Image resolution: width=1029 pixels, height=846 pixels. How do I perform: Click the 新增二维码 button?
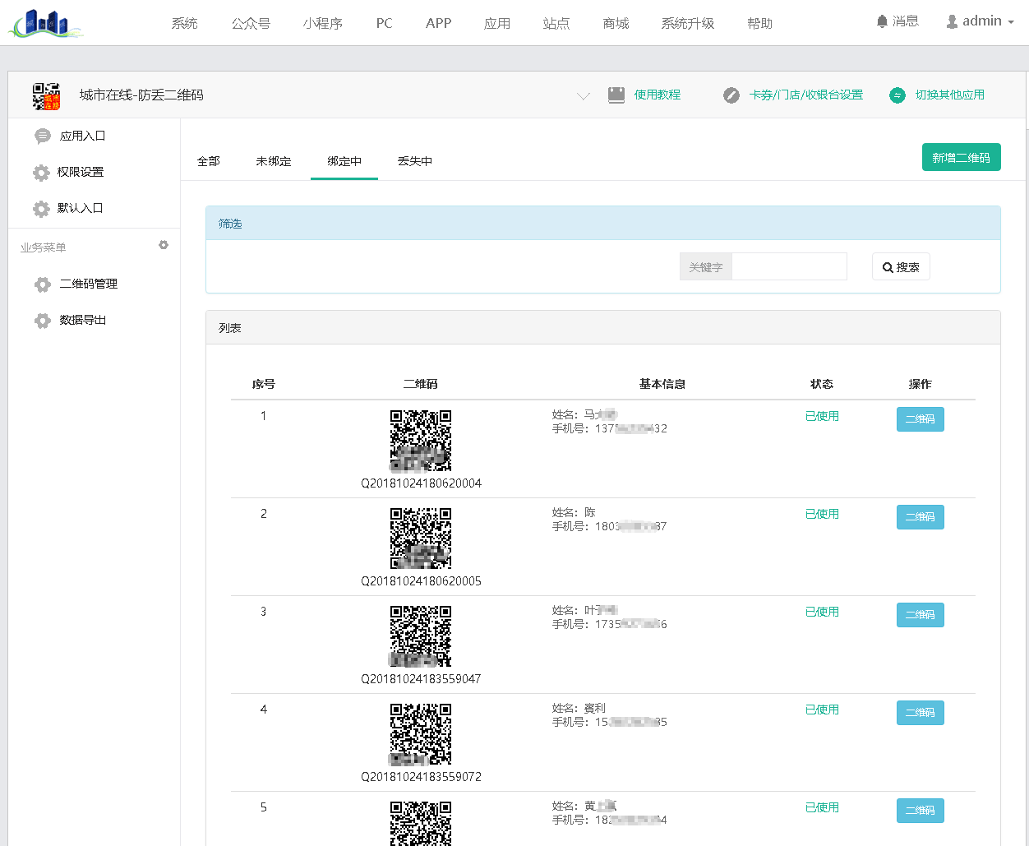click(962, 157)
